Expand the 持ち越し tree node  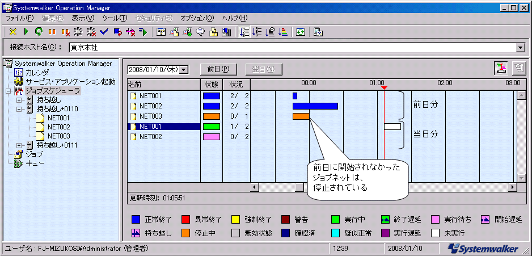(x=19, y=100)
